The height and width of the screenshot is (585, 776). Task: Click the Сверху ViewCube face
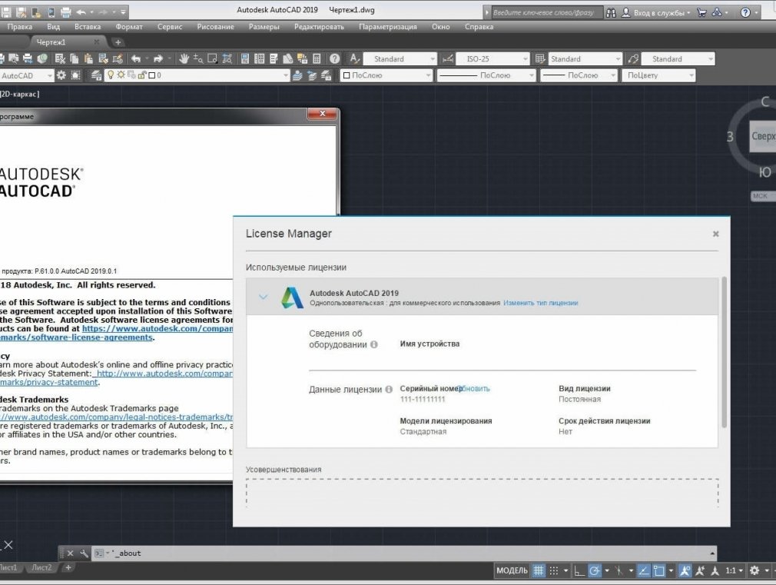(763, 136)
